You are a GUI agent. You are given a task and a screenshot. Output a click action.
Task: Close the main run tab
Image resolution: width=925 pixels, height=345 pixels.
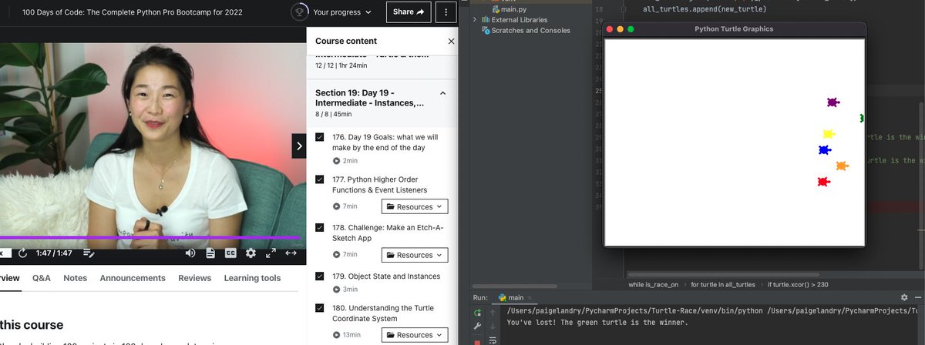pos(530,298)
